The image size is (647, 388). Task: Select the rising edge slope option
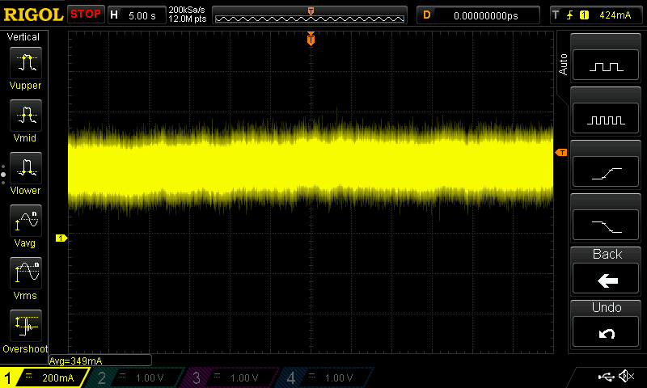coord(607,171)
